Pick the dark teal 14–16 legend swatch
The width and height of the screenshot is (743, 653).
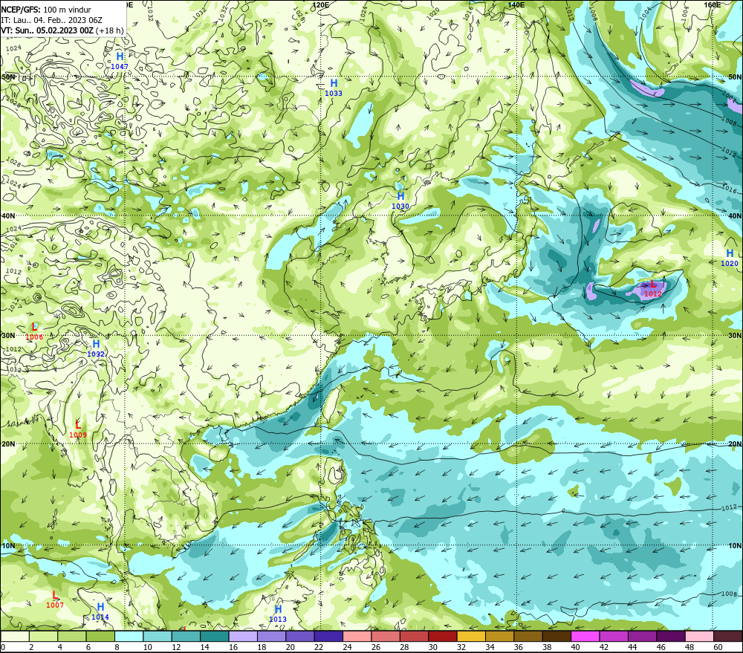215,636
